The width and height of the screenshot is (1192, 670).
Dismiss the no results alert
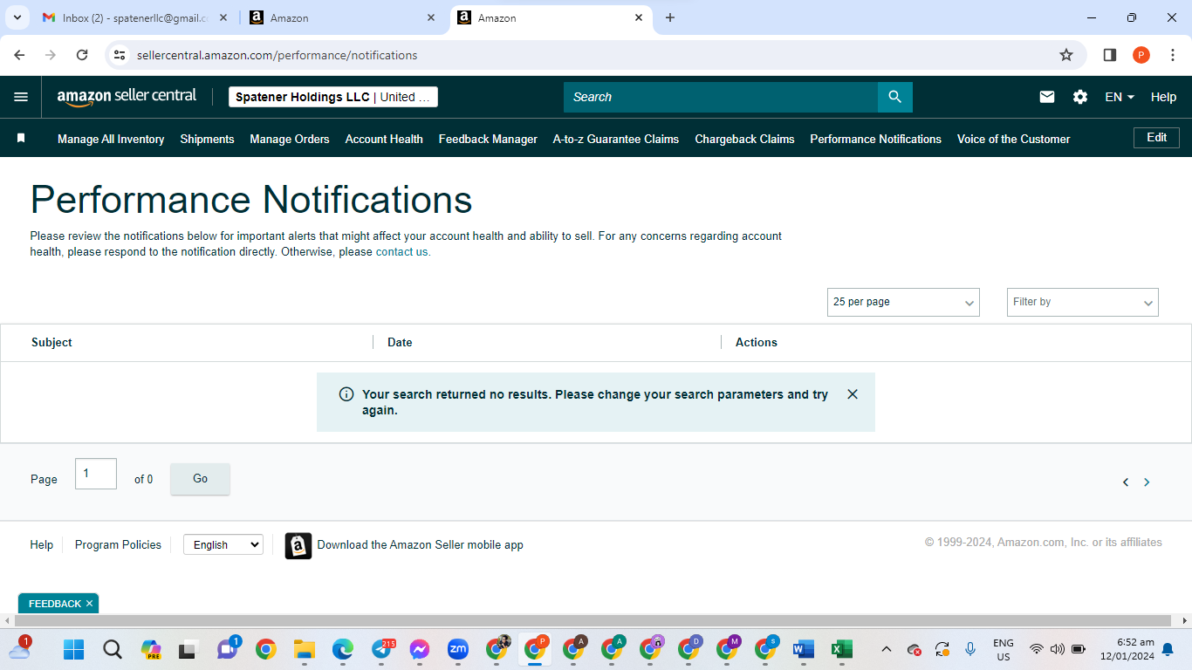coord(853,394)
